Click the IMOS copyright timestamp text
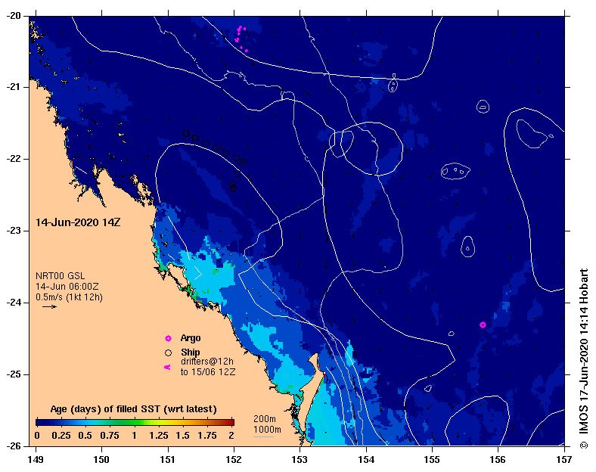This screenshot has height=472, width=596. [x=584, y=359]
